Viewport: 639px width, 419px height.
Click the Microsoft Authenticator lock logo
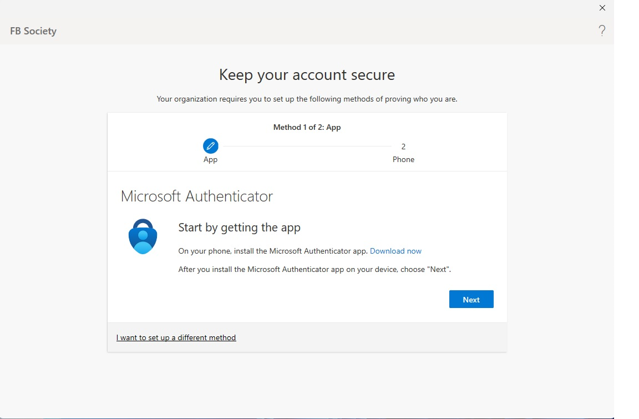(143, 236)
